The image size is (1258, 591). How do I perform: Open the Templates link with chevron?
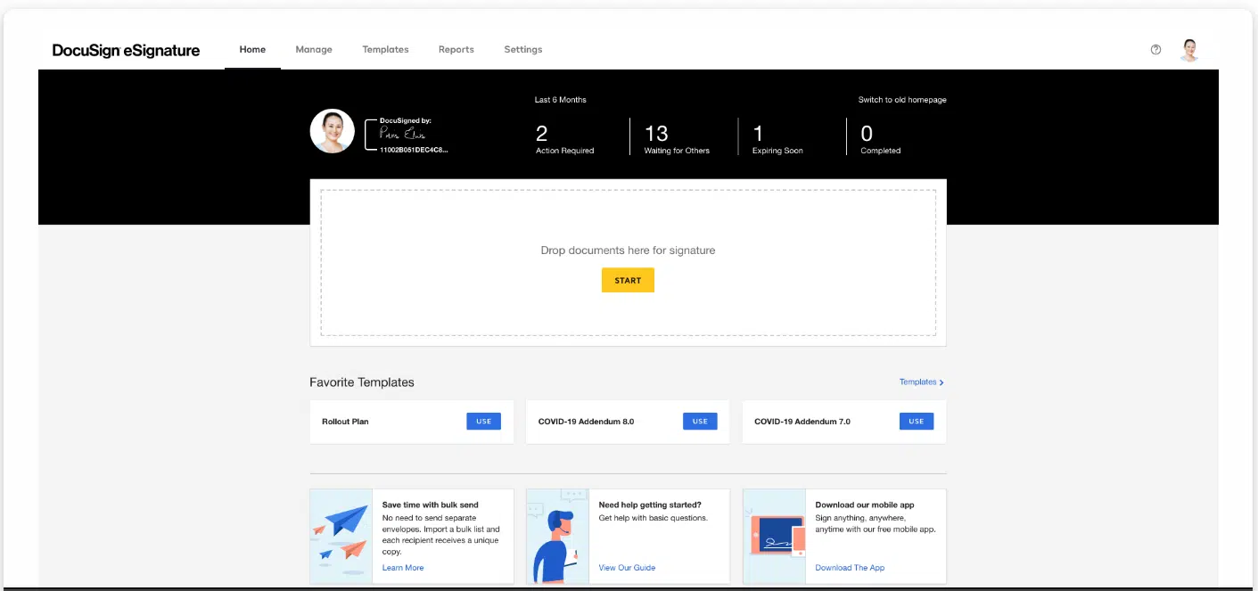click(x=922, y=382)
